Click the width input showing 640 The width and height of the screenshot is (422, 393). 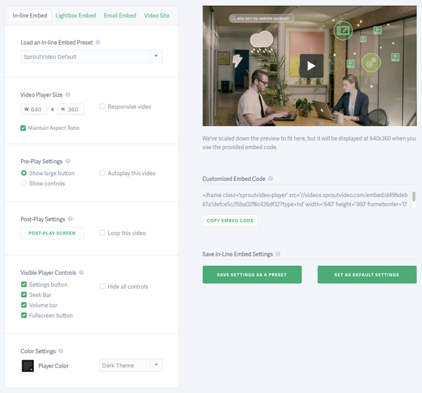[x=34, y=109]
